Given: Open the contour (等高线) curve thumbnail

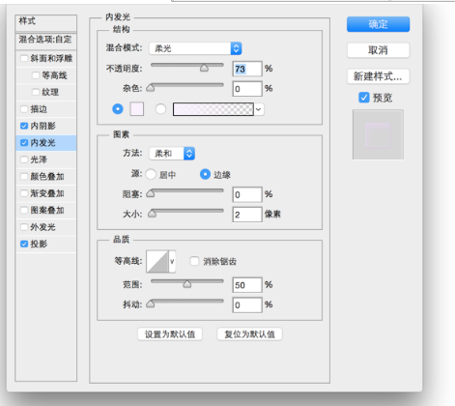Looking at the screenshot, I should click(x=157, y=261).
